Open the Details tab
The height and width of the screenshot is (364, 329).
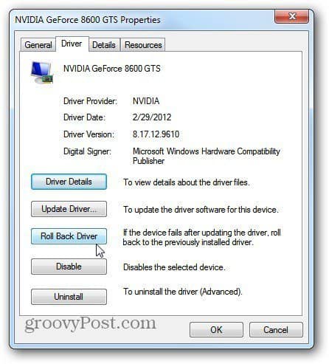coord(104,45)
